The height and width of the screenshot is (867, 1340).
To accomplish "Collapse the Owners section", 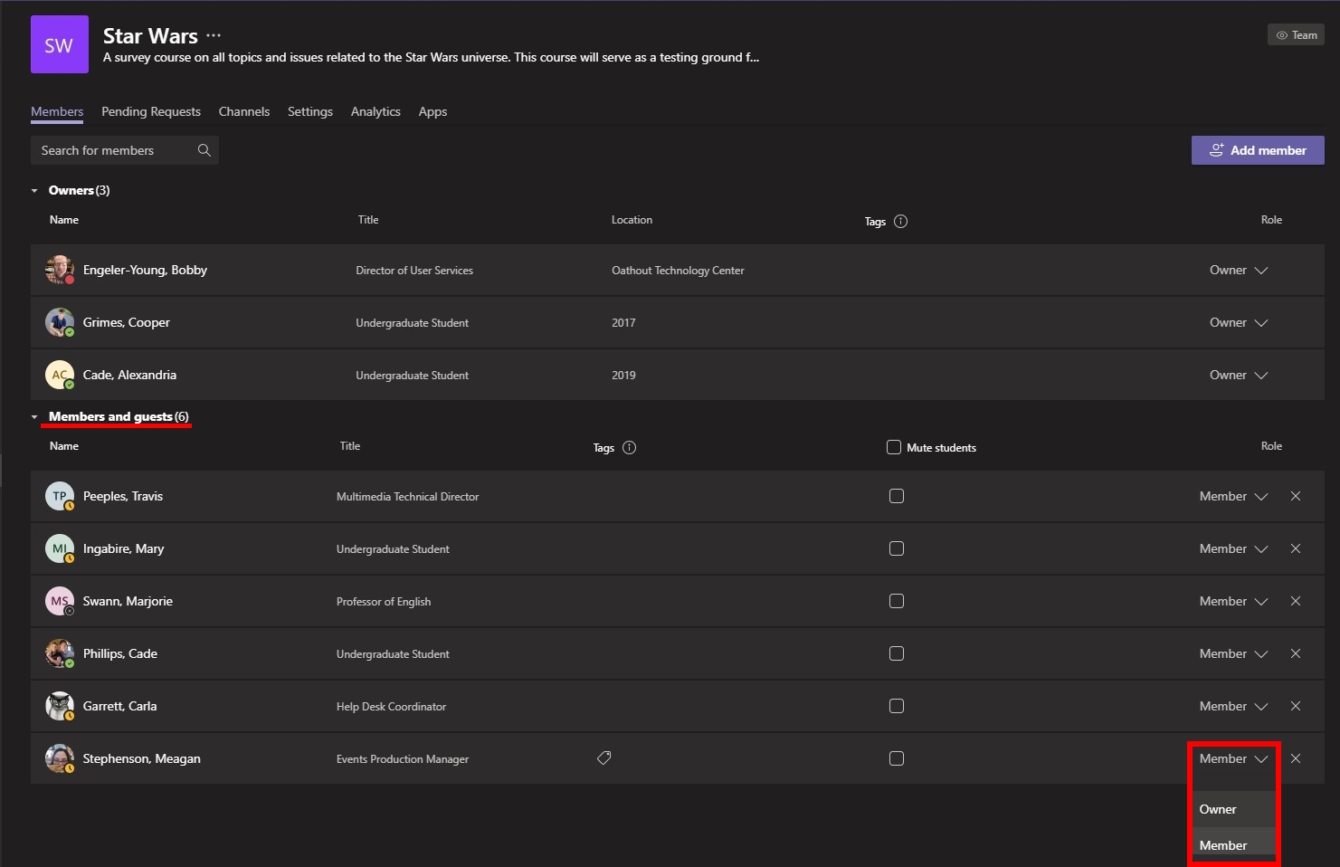I will [x=34, y=191].
